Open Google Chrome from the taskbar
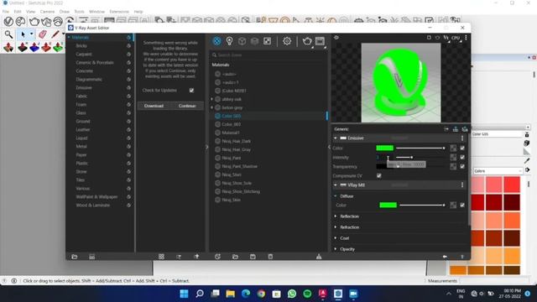This screenshot has width=537, height=302. pos(261,294)
